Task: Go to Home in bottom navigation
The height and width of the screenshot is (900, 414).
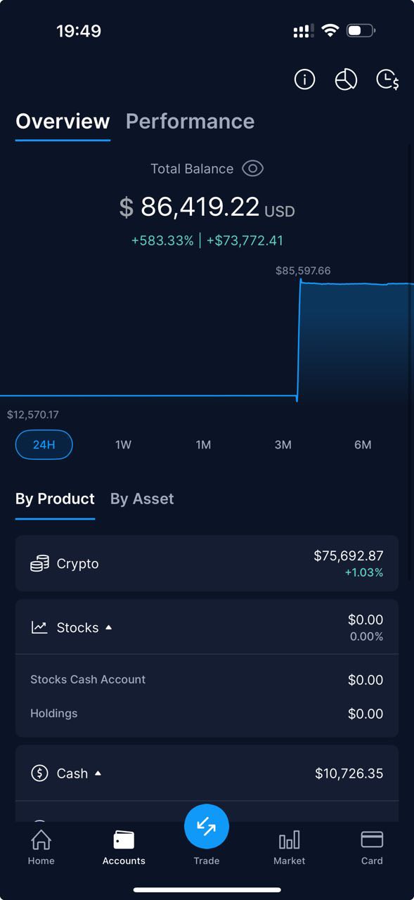Action: click(x=41, y=847)
